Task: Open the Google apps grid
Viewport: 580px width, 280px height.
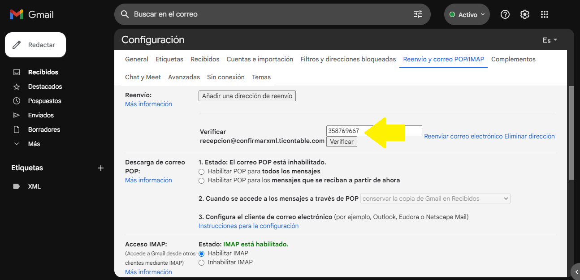Action: 545,14
